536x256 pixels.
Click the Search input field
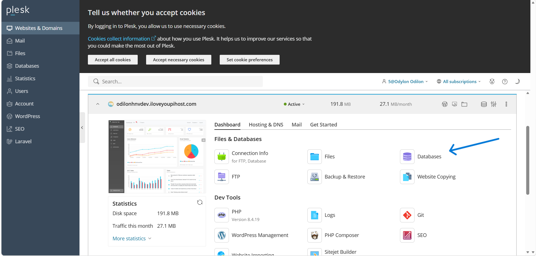tap(179, 82)
